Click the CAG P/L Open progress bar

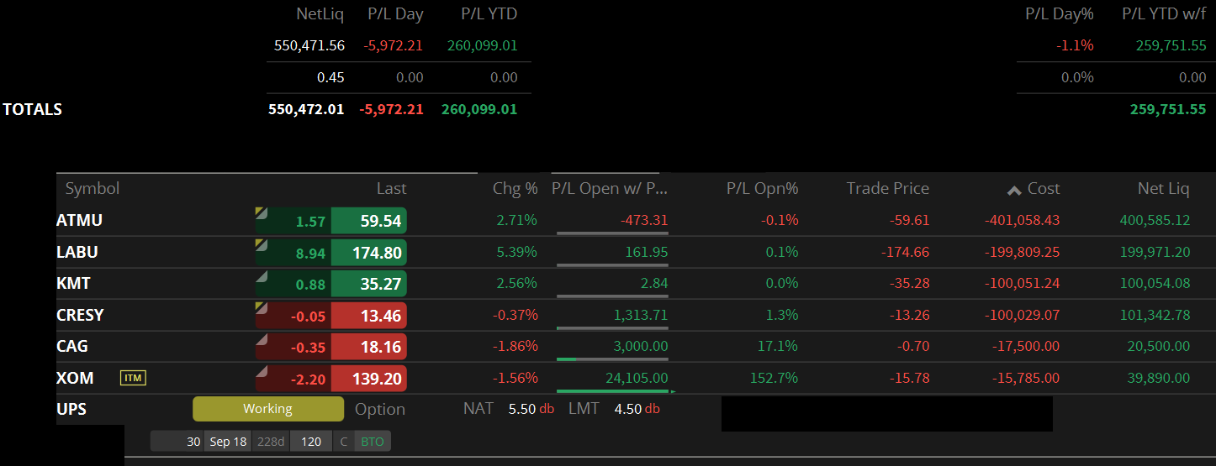(612, 359)
